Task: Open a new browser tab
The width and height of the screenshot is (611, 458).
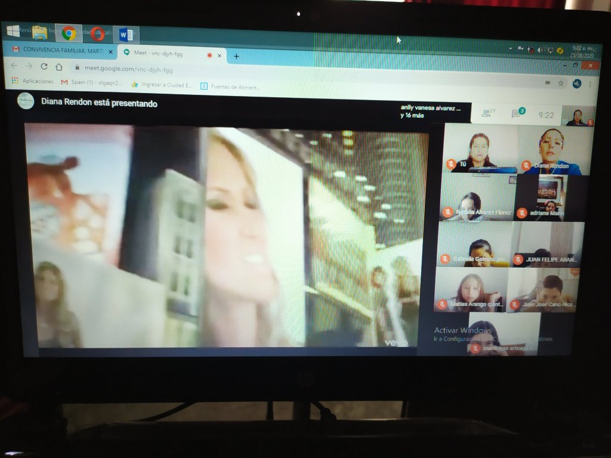Action: [236, 56]
